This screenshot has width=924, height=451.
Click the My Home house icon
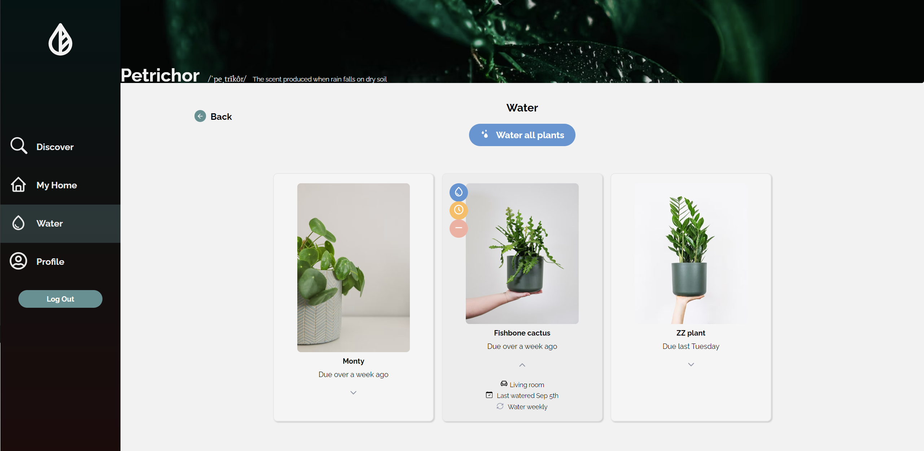tap(18, 184)
